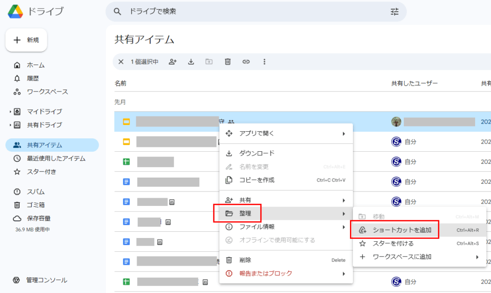
Task: Open スター付き in the sidebar
Action: tap(41, 172)
